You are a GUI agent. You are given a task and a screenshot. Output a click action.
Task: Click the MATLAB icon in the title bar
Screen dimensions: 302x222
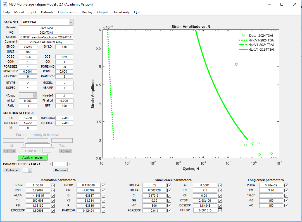tap(5, 4)
